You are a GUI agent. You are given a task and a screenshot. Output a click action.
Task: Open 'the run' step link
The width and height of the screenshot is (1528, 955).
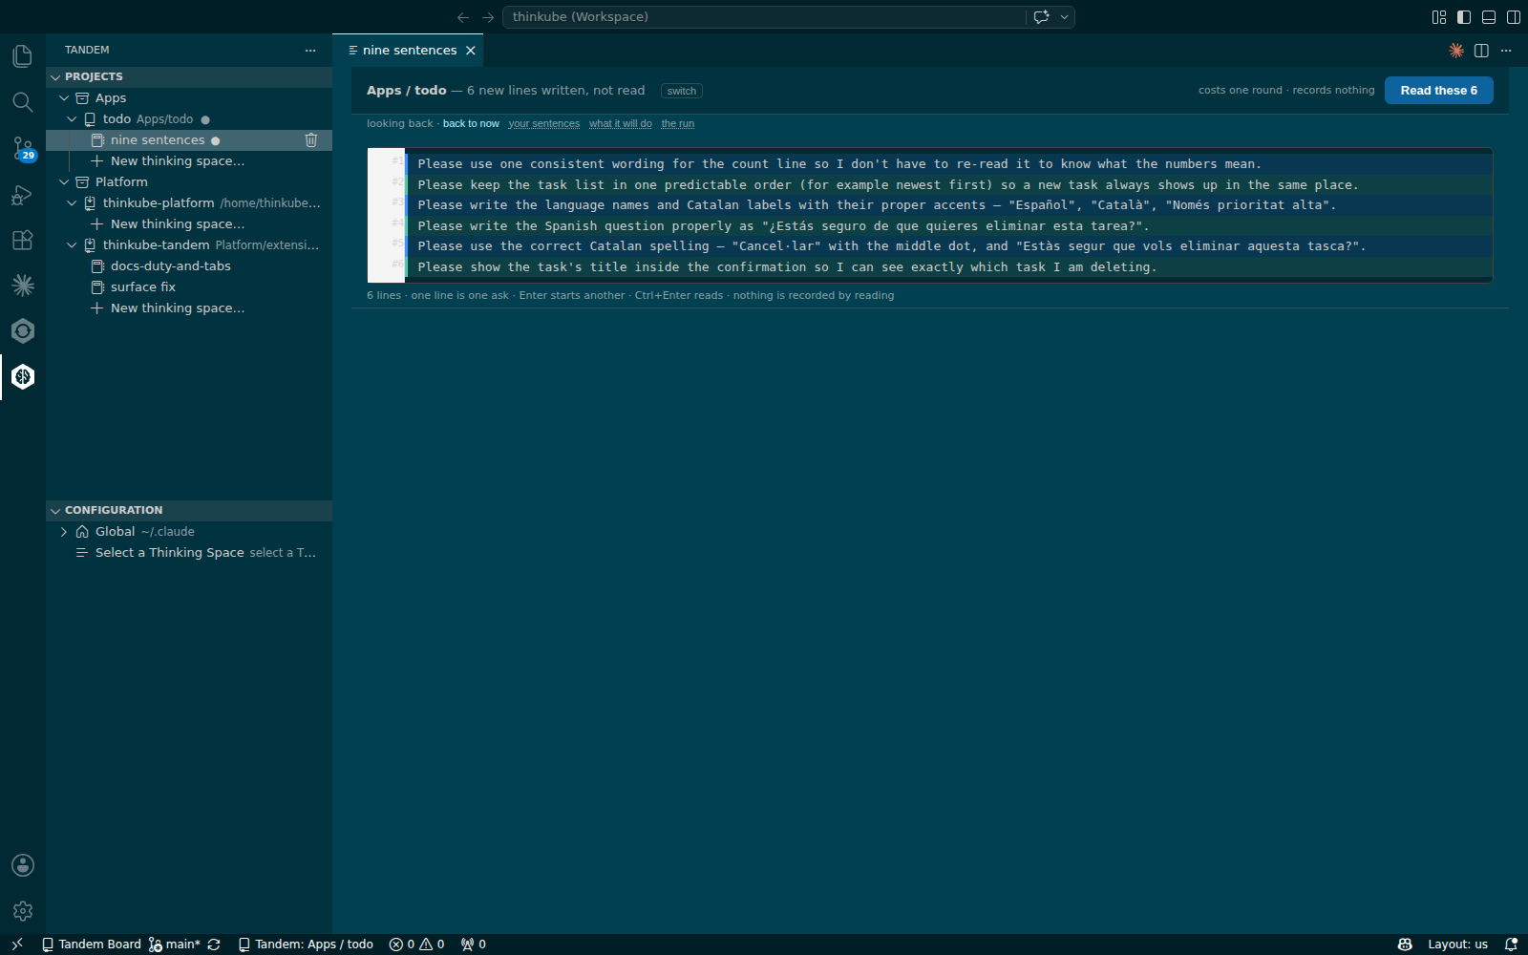coord(678,124)
